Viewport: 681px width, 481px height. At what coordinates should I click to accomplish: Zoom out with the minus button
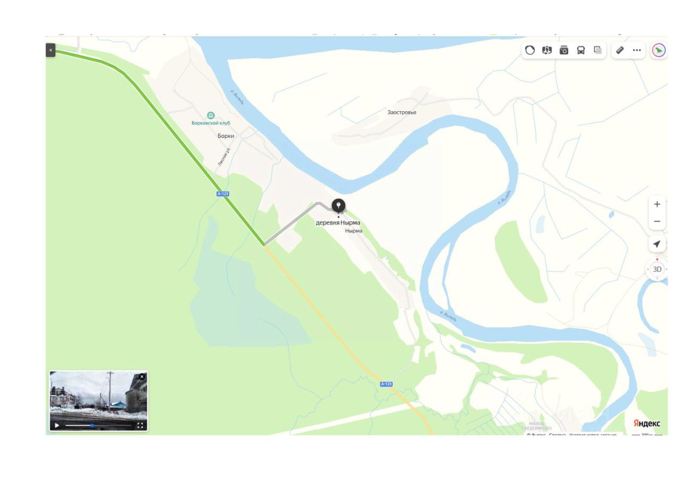click(657, 222)
